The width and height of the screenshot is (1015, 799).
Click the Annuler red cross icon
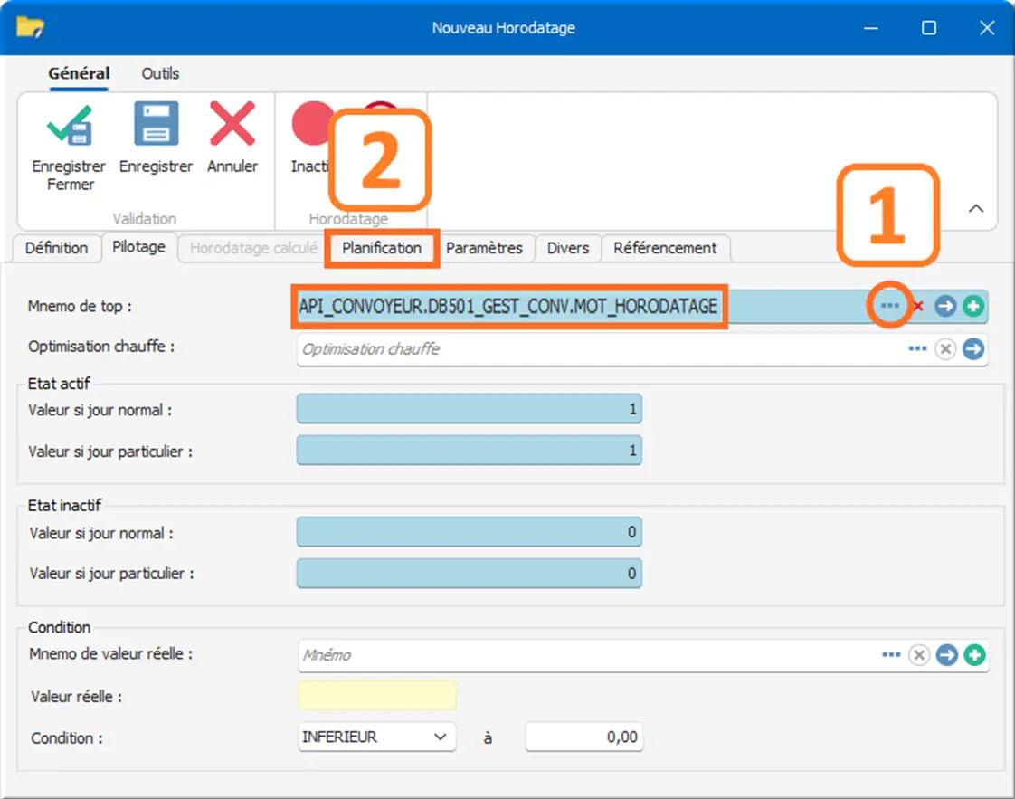(232, 124)
